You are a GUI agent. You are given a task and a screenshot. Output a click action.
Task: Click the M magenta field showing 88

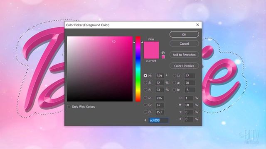[x=189, y=105]
